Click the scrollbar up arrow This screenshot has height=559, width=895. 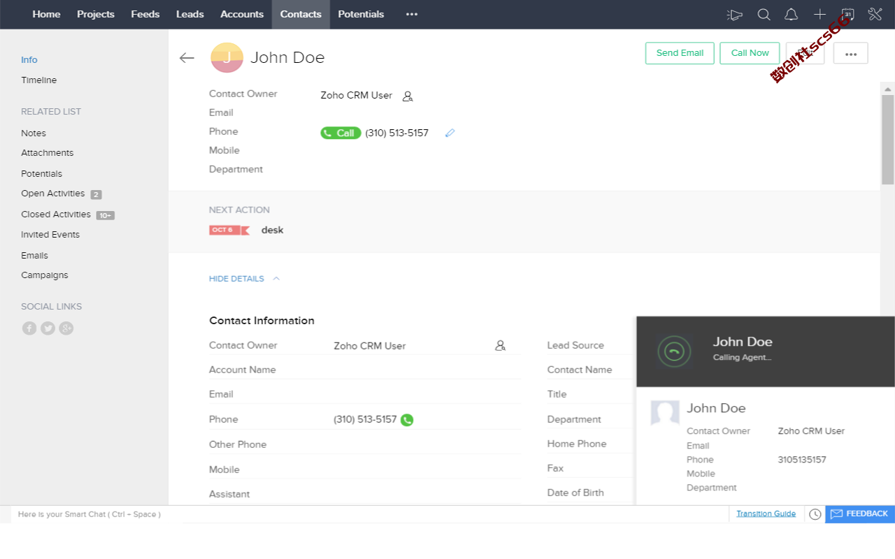click(x=888, y=89)
